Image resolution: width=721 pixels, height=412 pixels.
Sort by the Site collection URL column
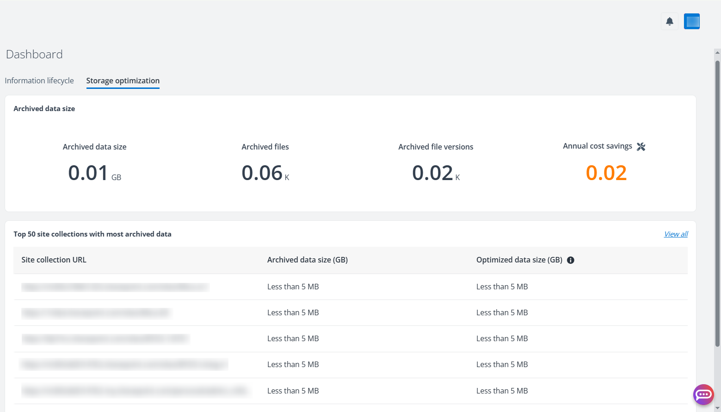[54, 260]
